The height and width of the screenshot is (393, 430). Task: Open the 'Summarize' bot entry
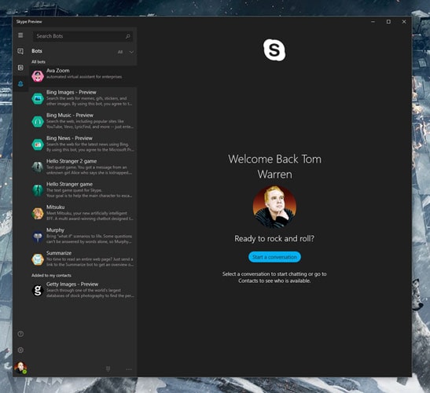pyautogui.click(x=83, y=259)
